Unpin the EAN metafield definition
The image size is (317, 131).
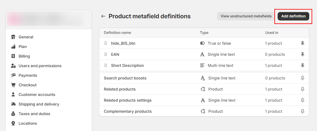pos(303,54)
